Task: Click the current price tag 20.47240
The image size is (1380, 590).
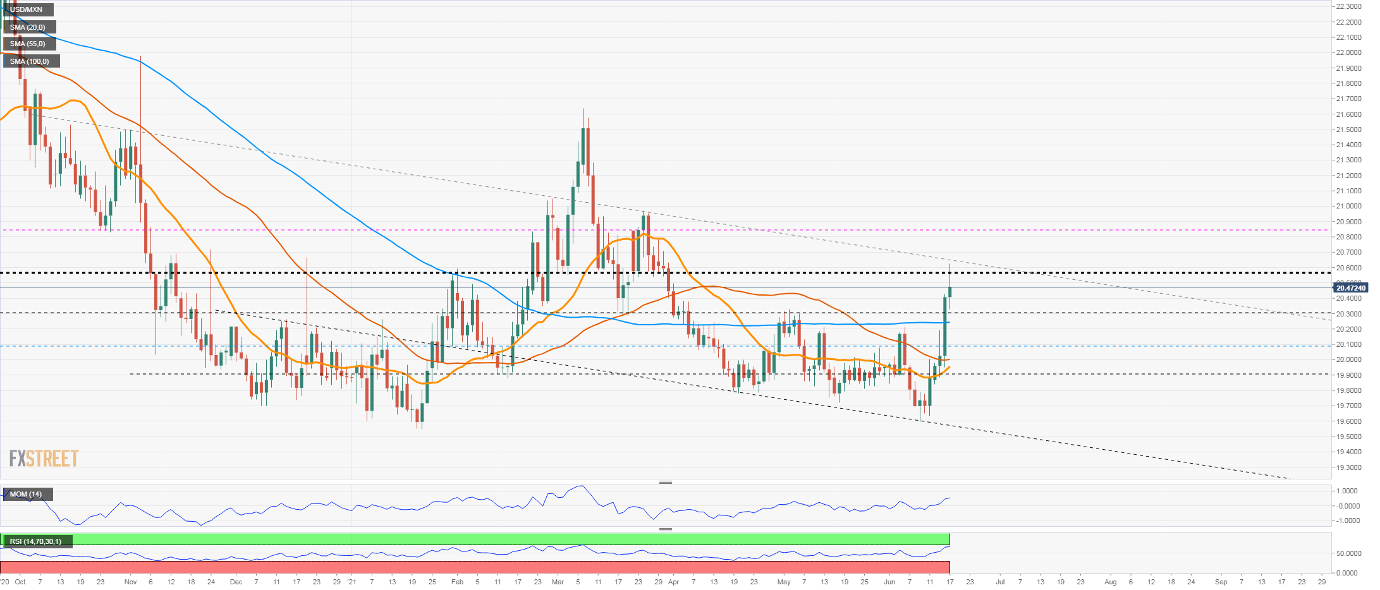Action: [x=1350, y=288]
